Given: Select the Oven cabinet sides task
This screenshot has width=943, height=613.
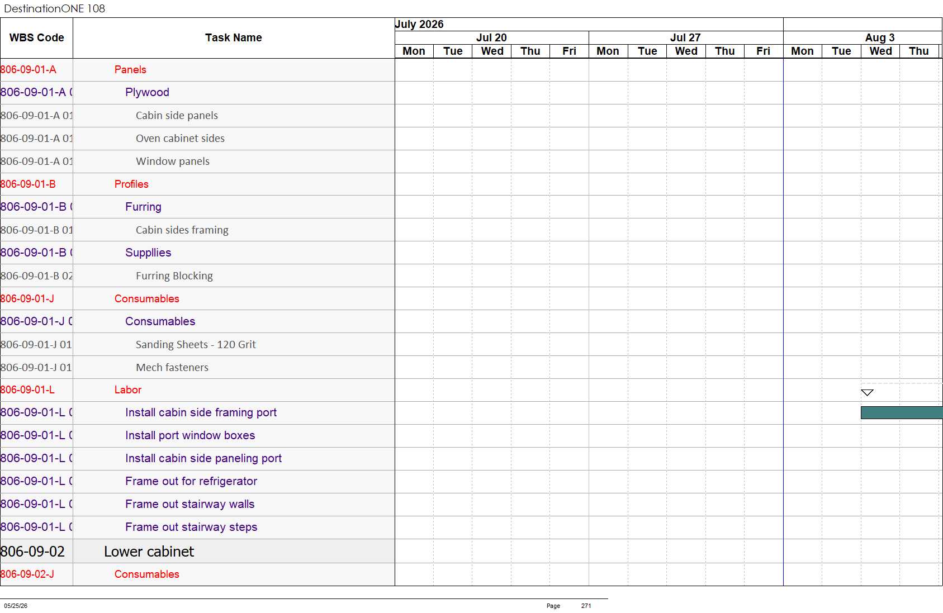Looking at the screenshot, I should (180, 139).
